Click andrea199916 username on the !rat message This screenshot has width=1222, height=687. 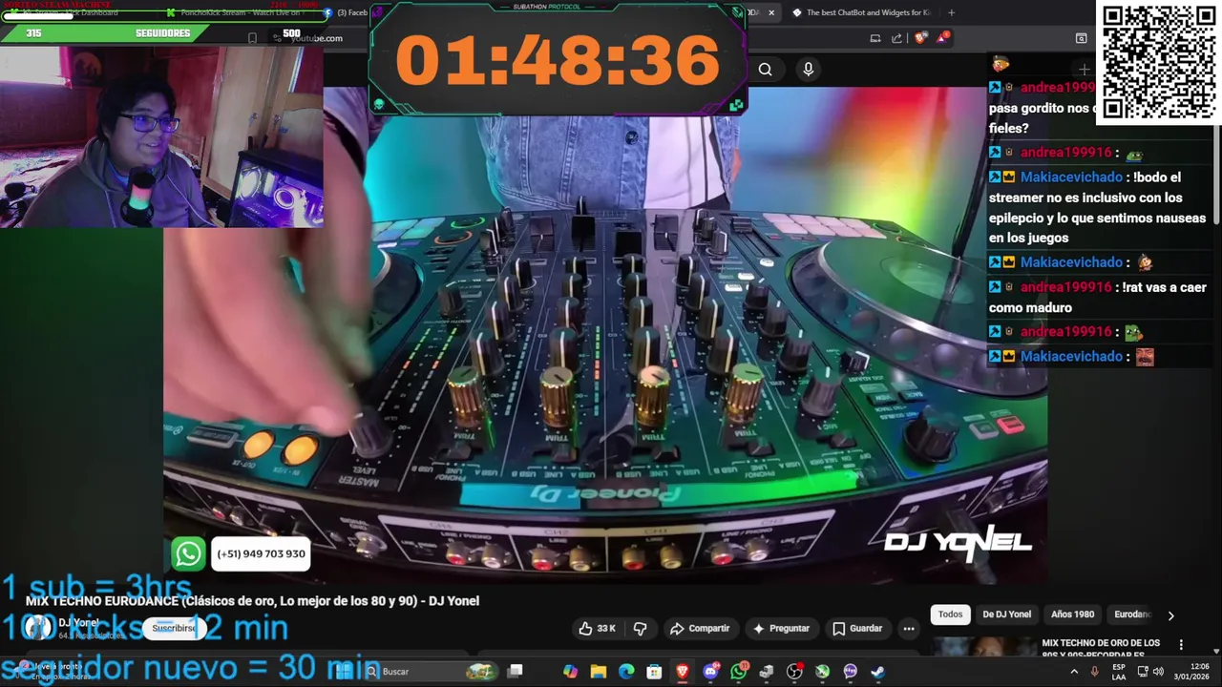pyautogui.click(x=1065, y=287)
